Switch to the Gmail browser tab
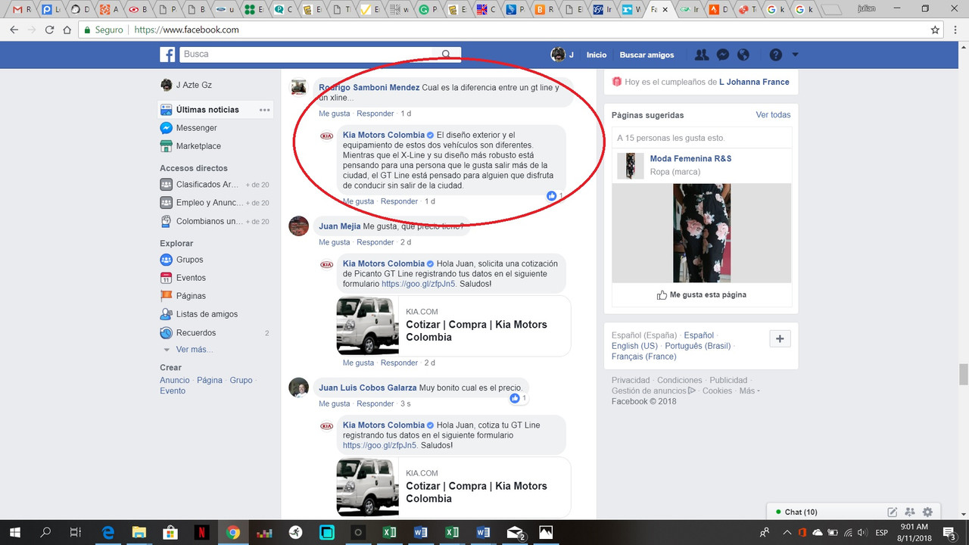Viewport: 969px width, 545px height. (x=22, y=10)
